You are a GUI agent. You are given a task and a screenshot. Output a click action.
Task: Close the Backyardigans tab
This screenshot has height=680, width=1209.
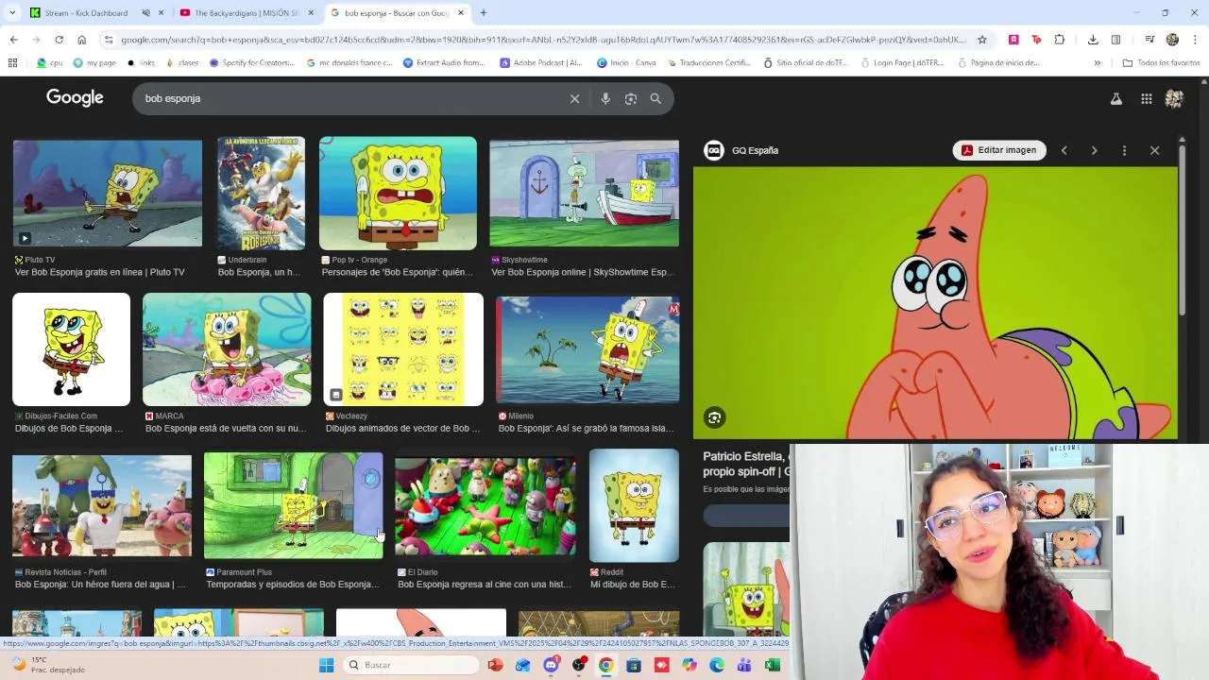(x=311, y=13)
